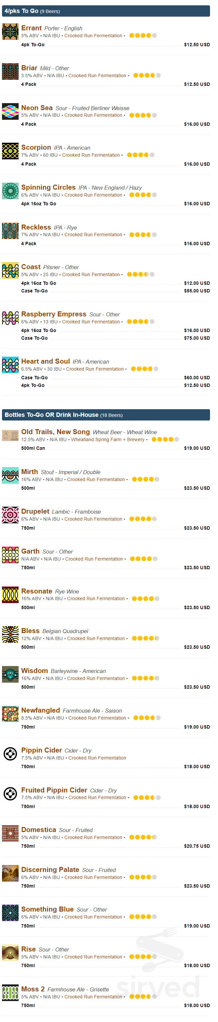Click the Neon Sea beer label icon

[x=10, y=111]
